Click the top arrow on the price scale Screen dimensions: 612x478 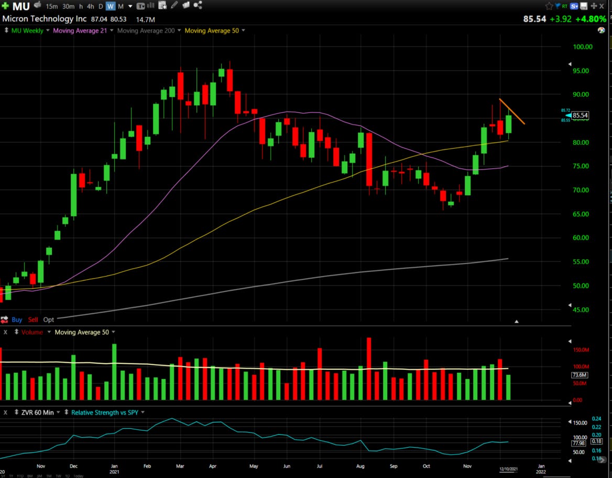click(570, 64)
